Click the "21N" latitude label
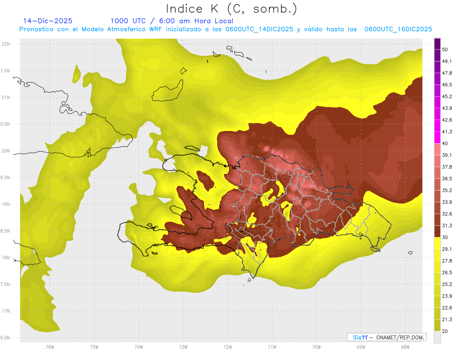 point(6,97)
